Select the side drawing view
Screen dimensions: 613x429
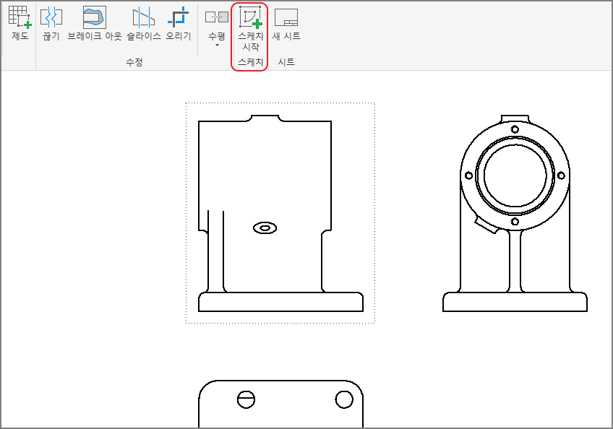[x=280, y=213]
